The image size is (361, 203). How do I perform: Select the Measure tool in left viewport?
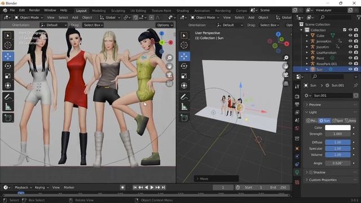tap(8, 107)
